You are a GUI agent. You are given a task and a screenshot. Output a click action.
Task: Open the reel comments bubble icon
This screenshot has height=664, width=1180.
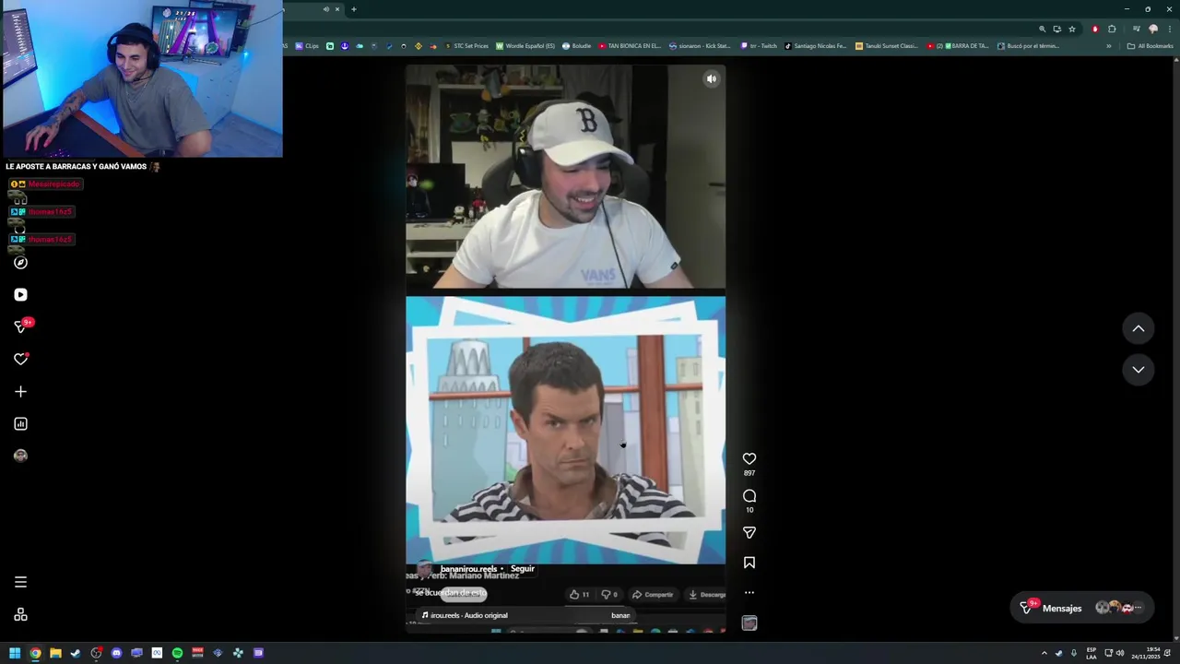pyautogui.click(x=749, y=496)
